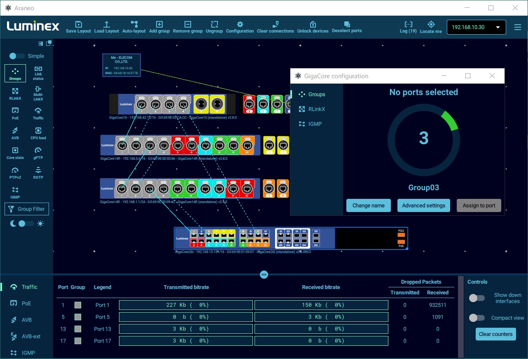Click Port 13 row label in traffic table
This screenshot has width=528, height=359.
[103, 329]
